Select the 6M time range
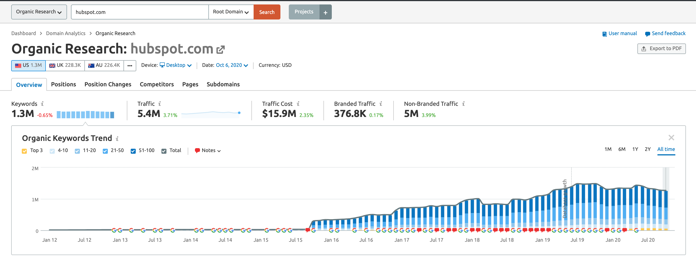Viewport: 696px width, 259px height. click(622, 149)
